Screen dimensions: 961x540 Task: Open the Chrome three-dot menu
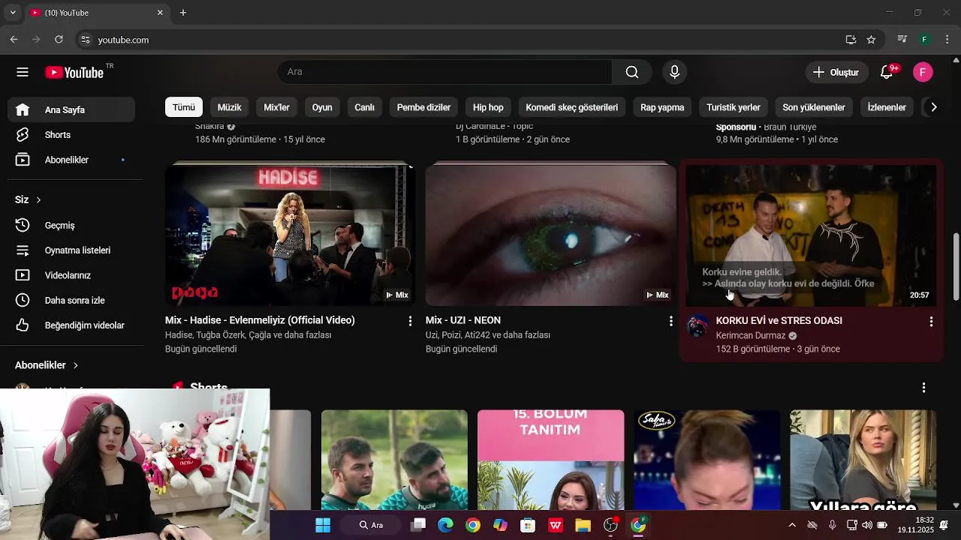[x=947, y=40]
